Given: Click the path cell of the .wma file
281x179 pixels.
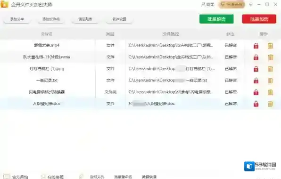Looking at the screenshot, I should click(171, 57).
